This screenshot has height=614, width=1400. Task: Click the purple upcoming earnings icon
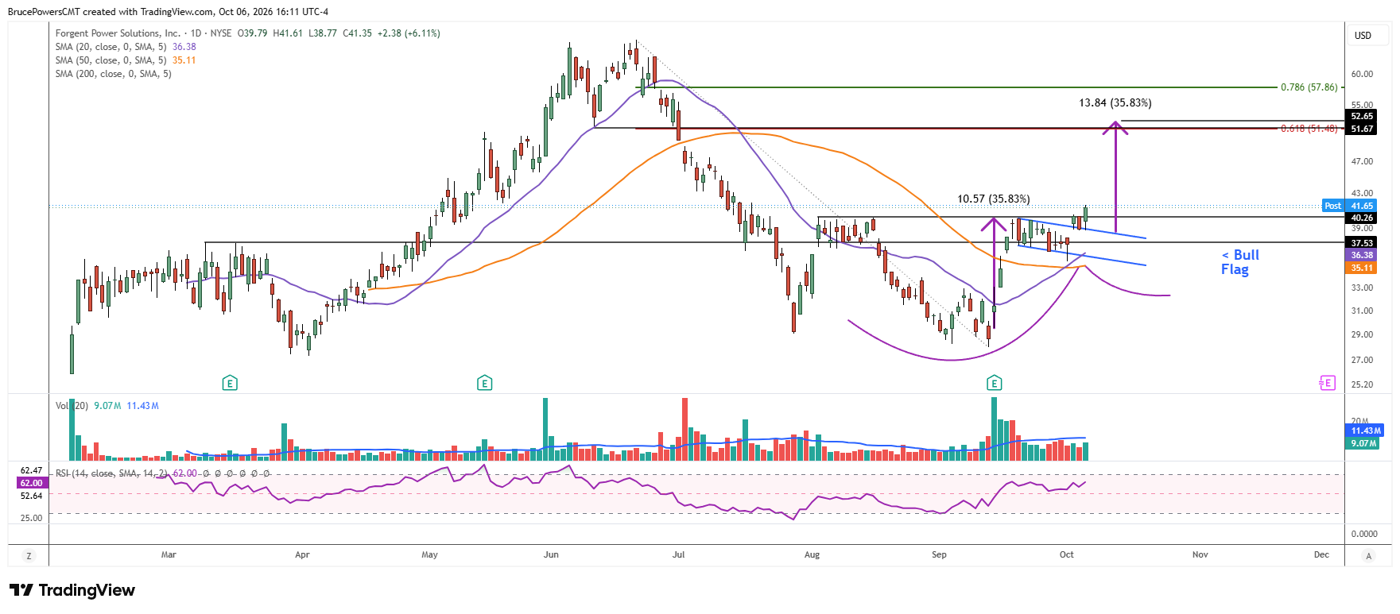(1326, 384)
